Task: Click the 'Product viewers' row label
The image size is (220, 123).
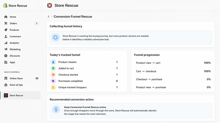Action: (67, 62)
